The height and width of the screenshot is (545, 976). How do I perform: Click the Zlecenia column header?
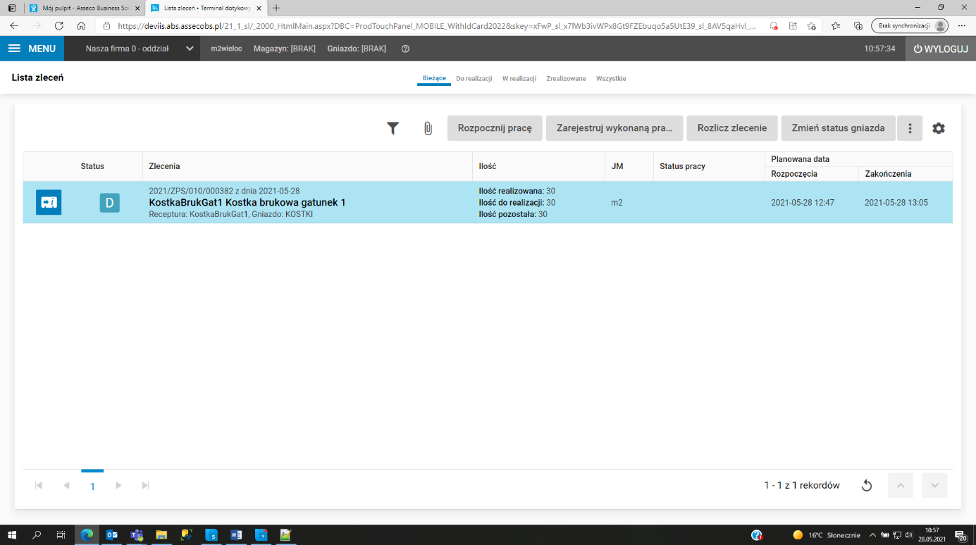[307, 166]
